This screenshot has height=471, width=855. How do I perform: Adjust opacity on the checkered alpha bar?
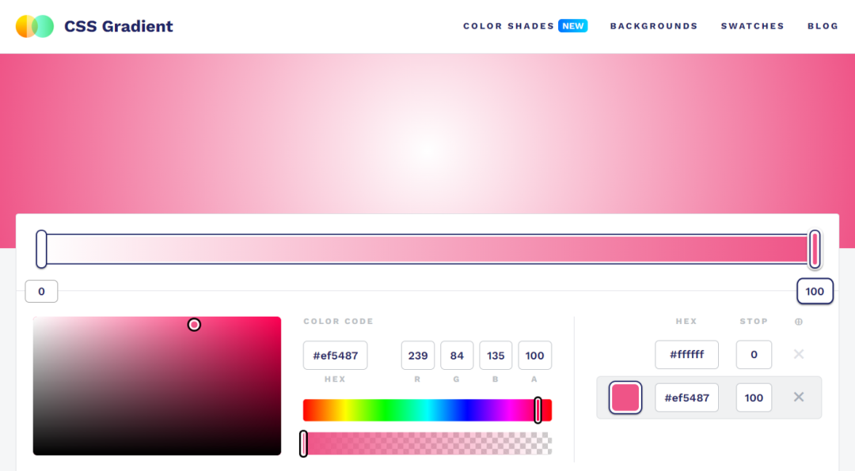(x=427, y=443)
